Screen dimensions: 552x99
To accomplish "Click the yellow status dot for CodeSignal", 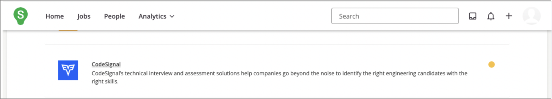I will coord(491,65).
